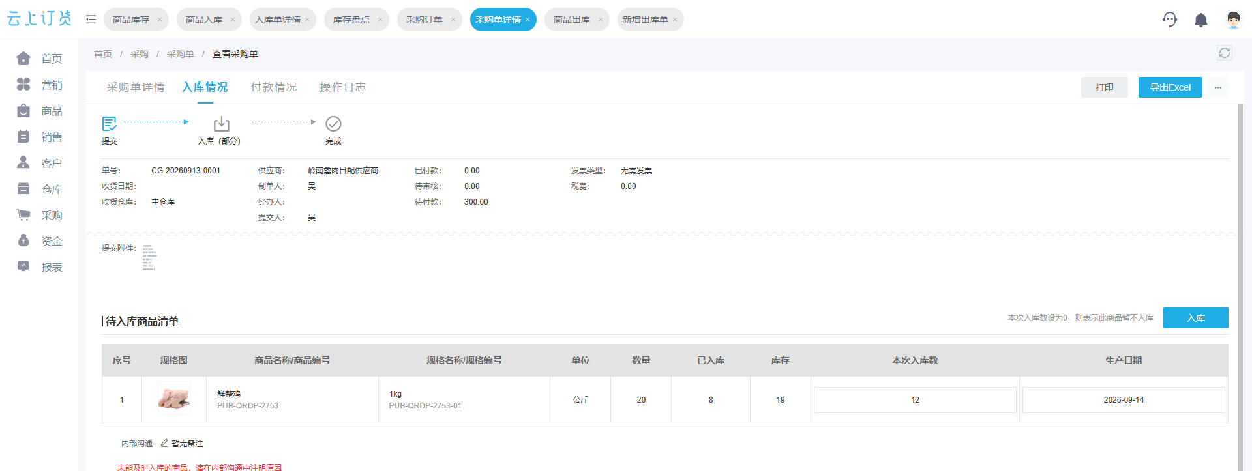Viewport: 1252px width, 471px height.
Task: Click the 本次入库数 input field
Action: click(915, 400)
